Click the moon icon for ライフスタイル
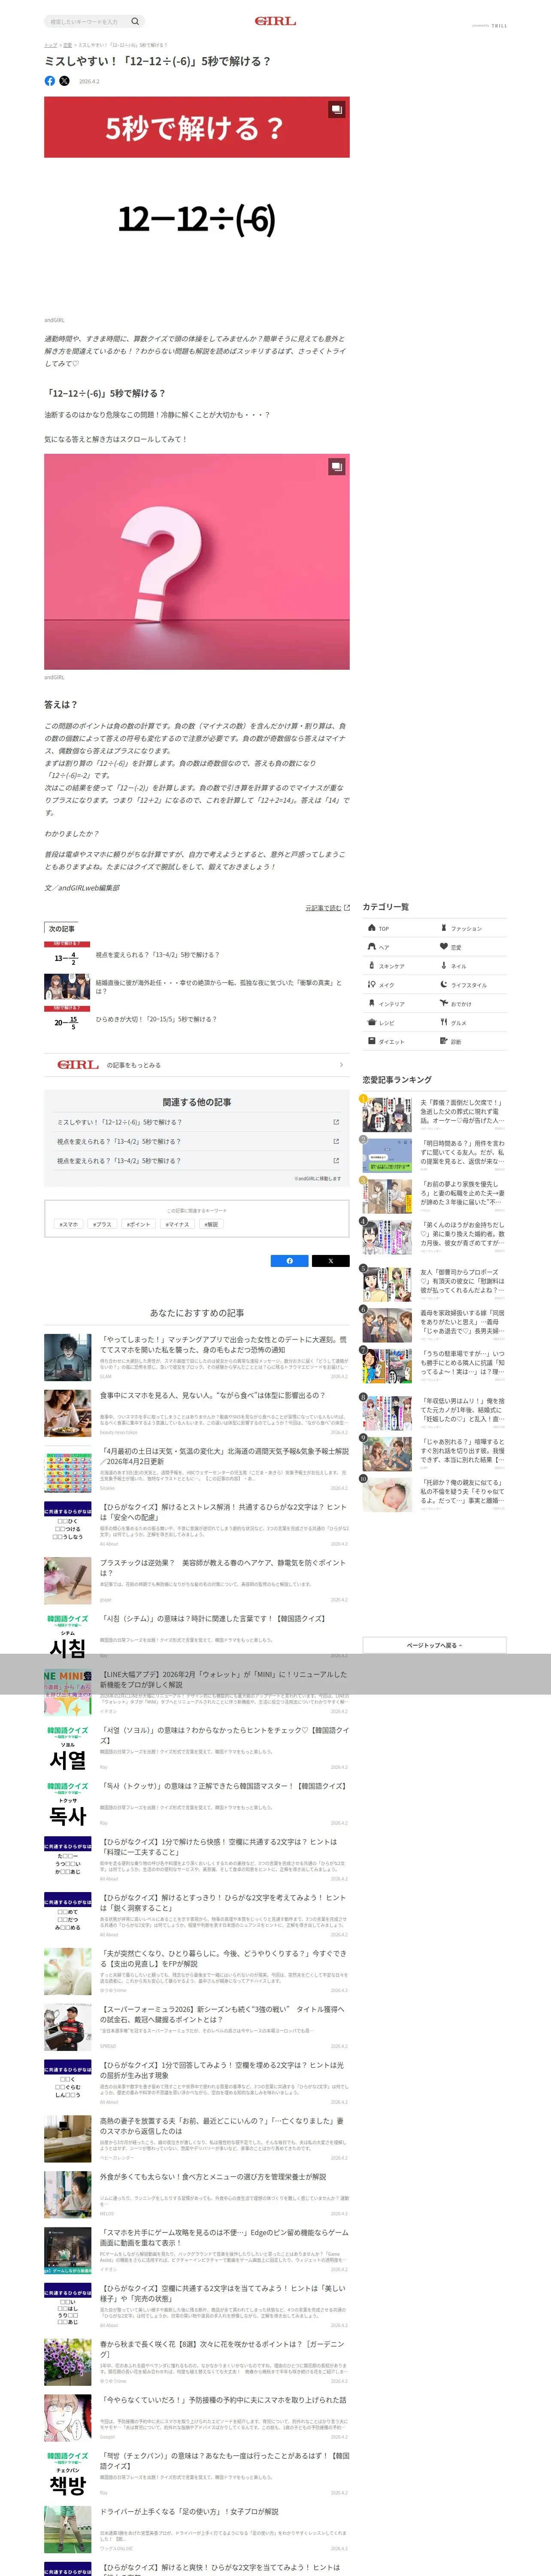The width and height of the screenshot is (551, 2576). click(x=444, y=985)
